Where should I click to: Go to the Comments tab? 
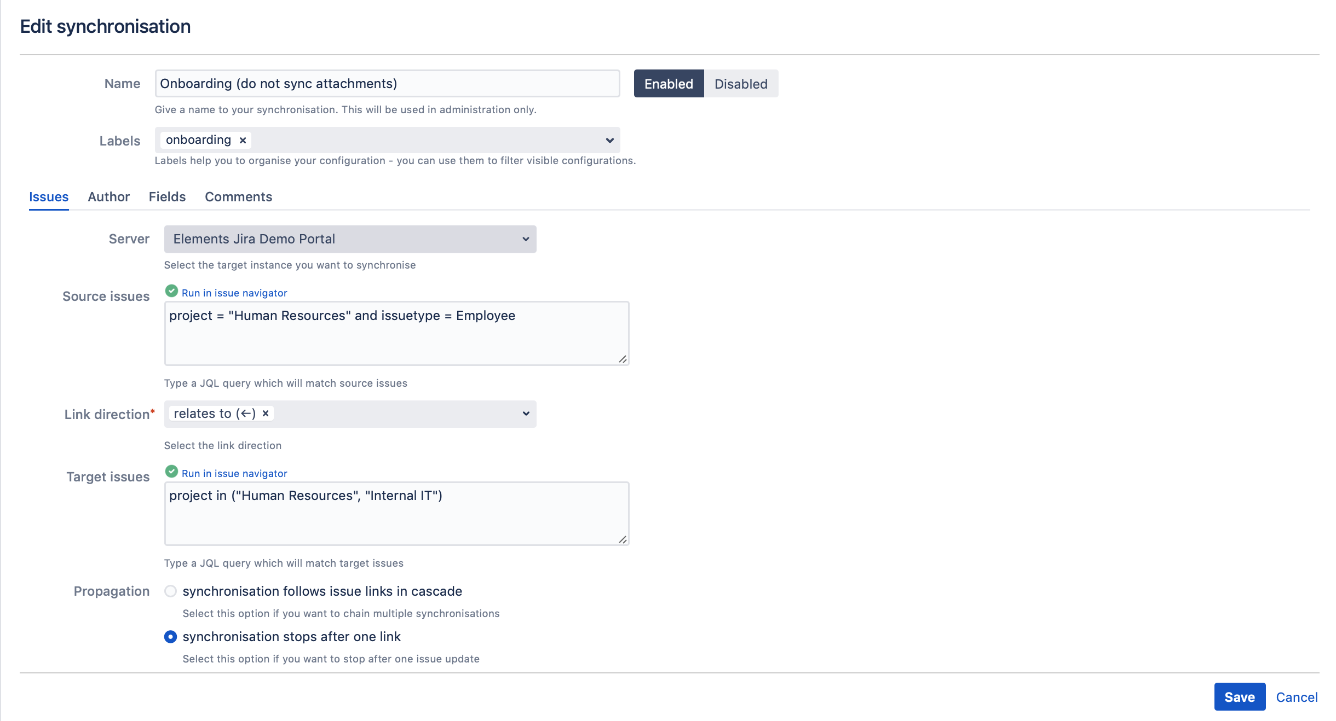[238, 197]
